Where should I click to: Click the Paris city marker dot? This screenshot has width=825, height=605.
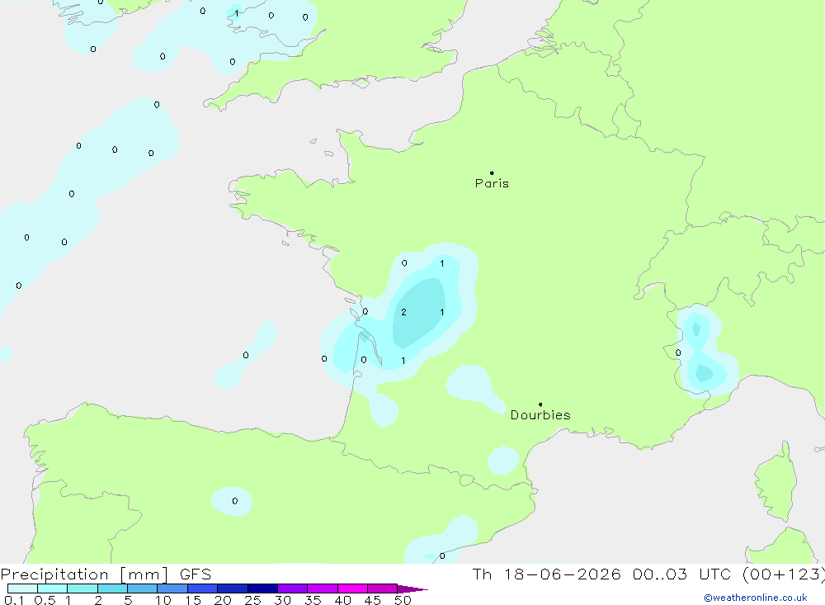pyautogui.click(x=492, y=173)
